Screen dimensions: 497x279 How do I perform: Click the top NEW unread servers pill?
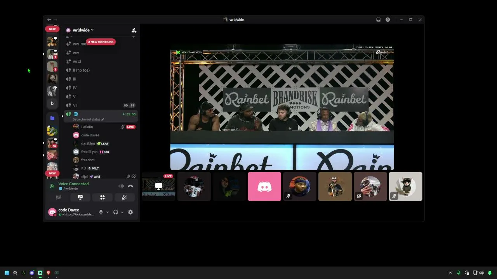click(x=52, y=29)
